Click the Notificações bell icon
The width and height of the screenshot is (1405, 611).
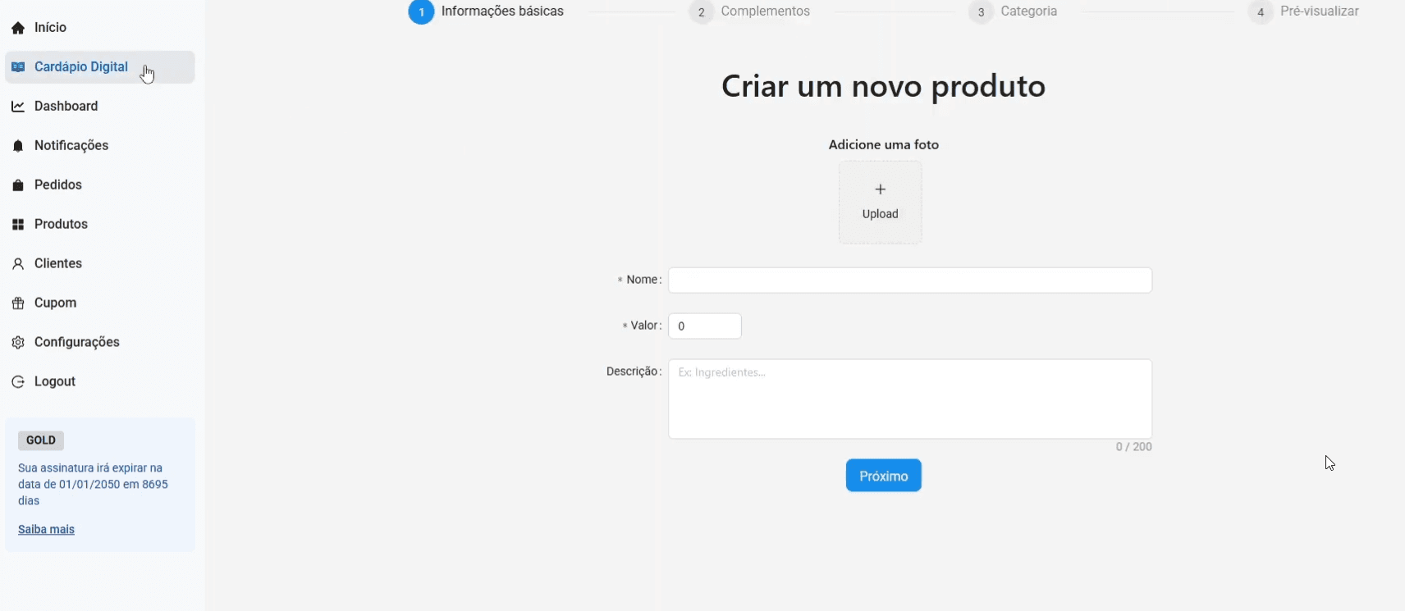pos(17,146)
